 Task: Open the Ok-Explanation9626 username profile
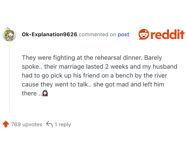[49, 35]
